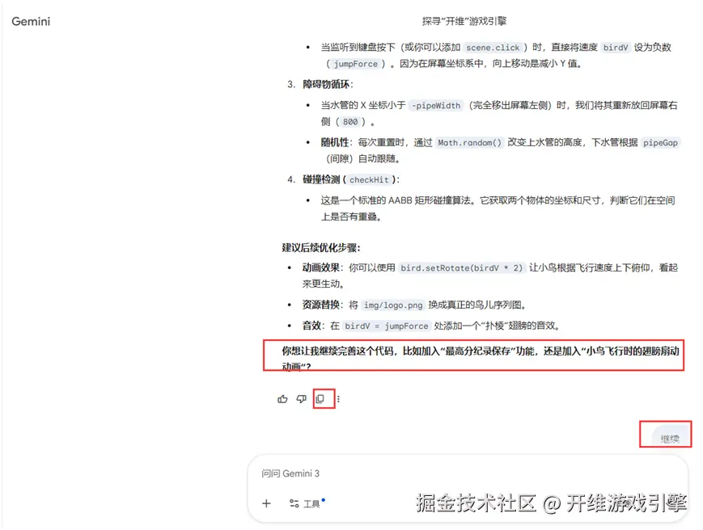Click the birdV code chip
The height and width of the screenshot is (530, 703).
pos(616,47)
